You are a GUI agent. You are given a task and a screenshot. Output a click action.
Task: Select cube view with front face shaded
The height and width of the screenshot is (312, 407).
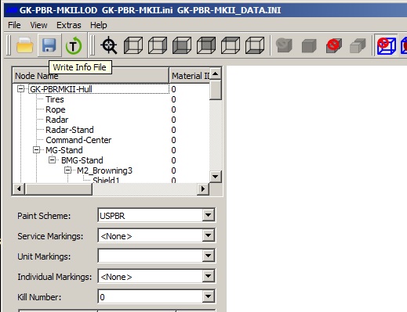(x=182, y=45)
